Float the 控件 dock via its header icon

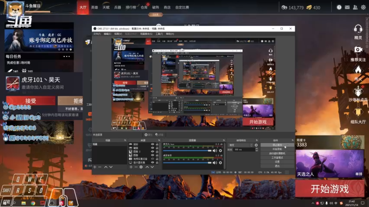(292, 140)
